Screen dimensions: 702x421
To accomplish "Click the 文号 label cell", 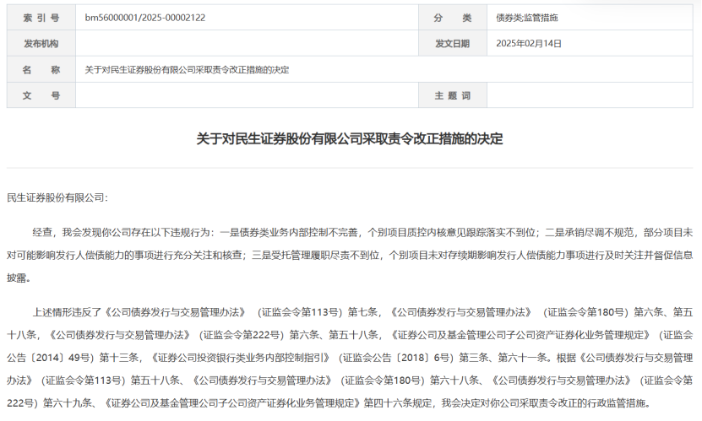I will (x=41, y=95).
